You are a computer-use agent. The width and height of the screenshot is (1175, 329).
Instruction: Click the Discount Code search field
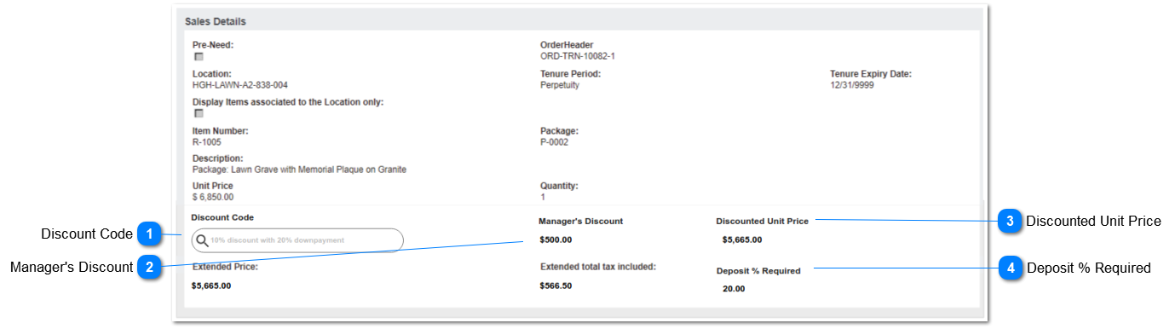click(297, 240)
